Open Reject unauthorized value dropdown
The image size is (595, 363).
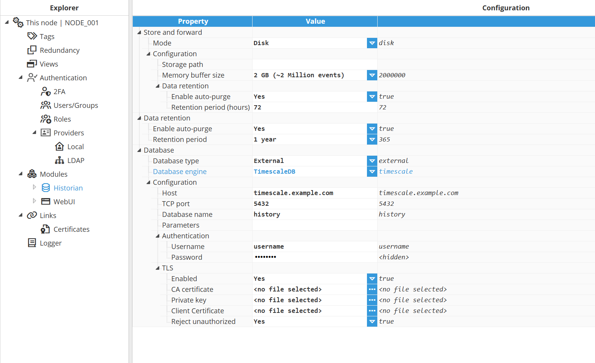tap(372, 322)
